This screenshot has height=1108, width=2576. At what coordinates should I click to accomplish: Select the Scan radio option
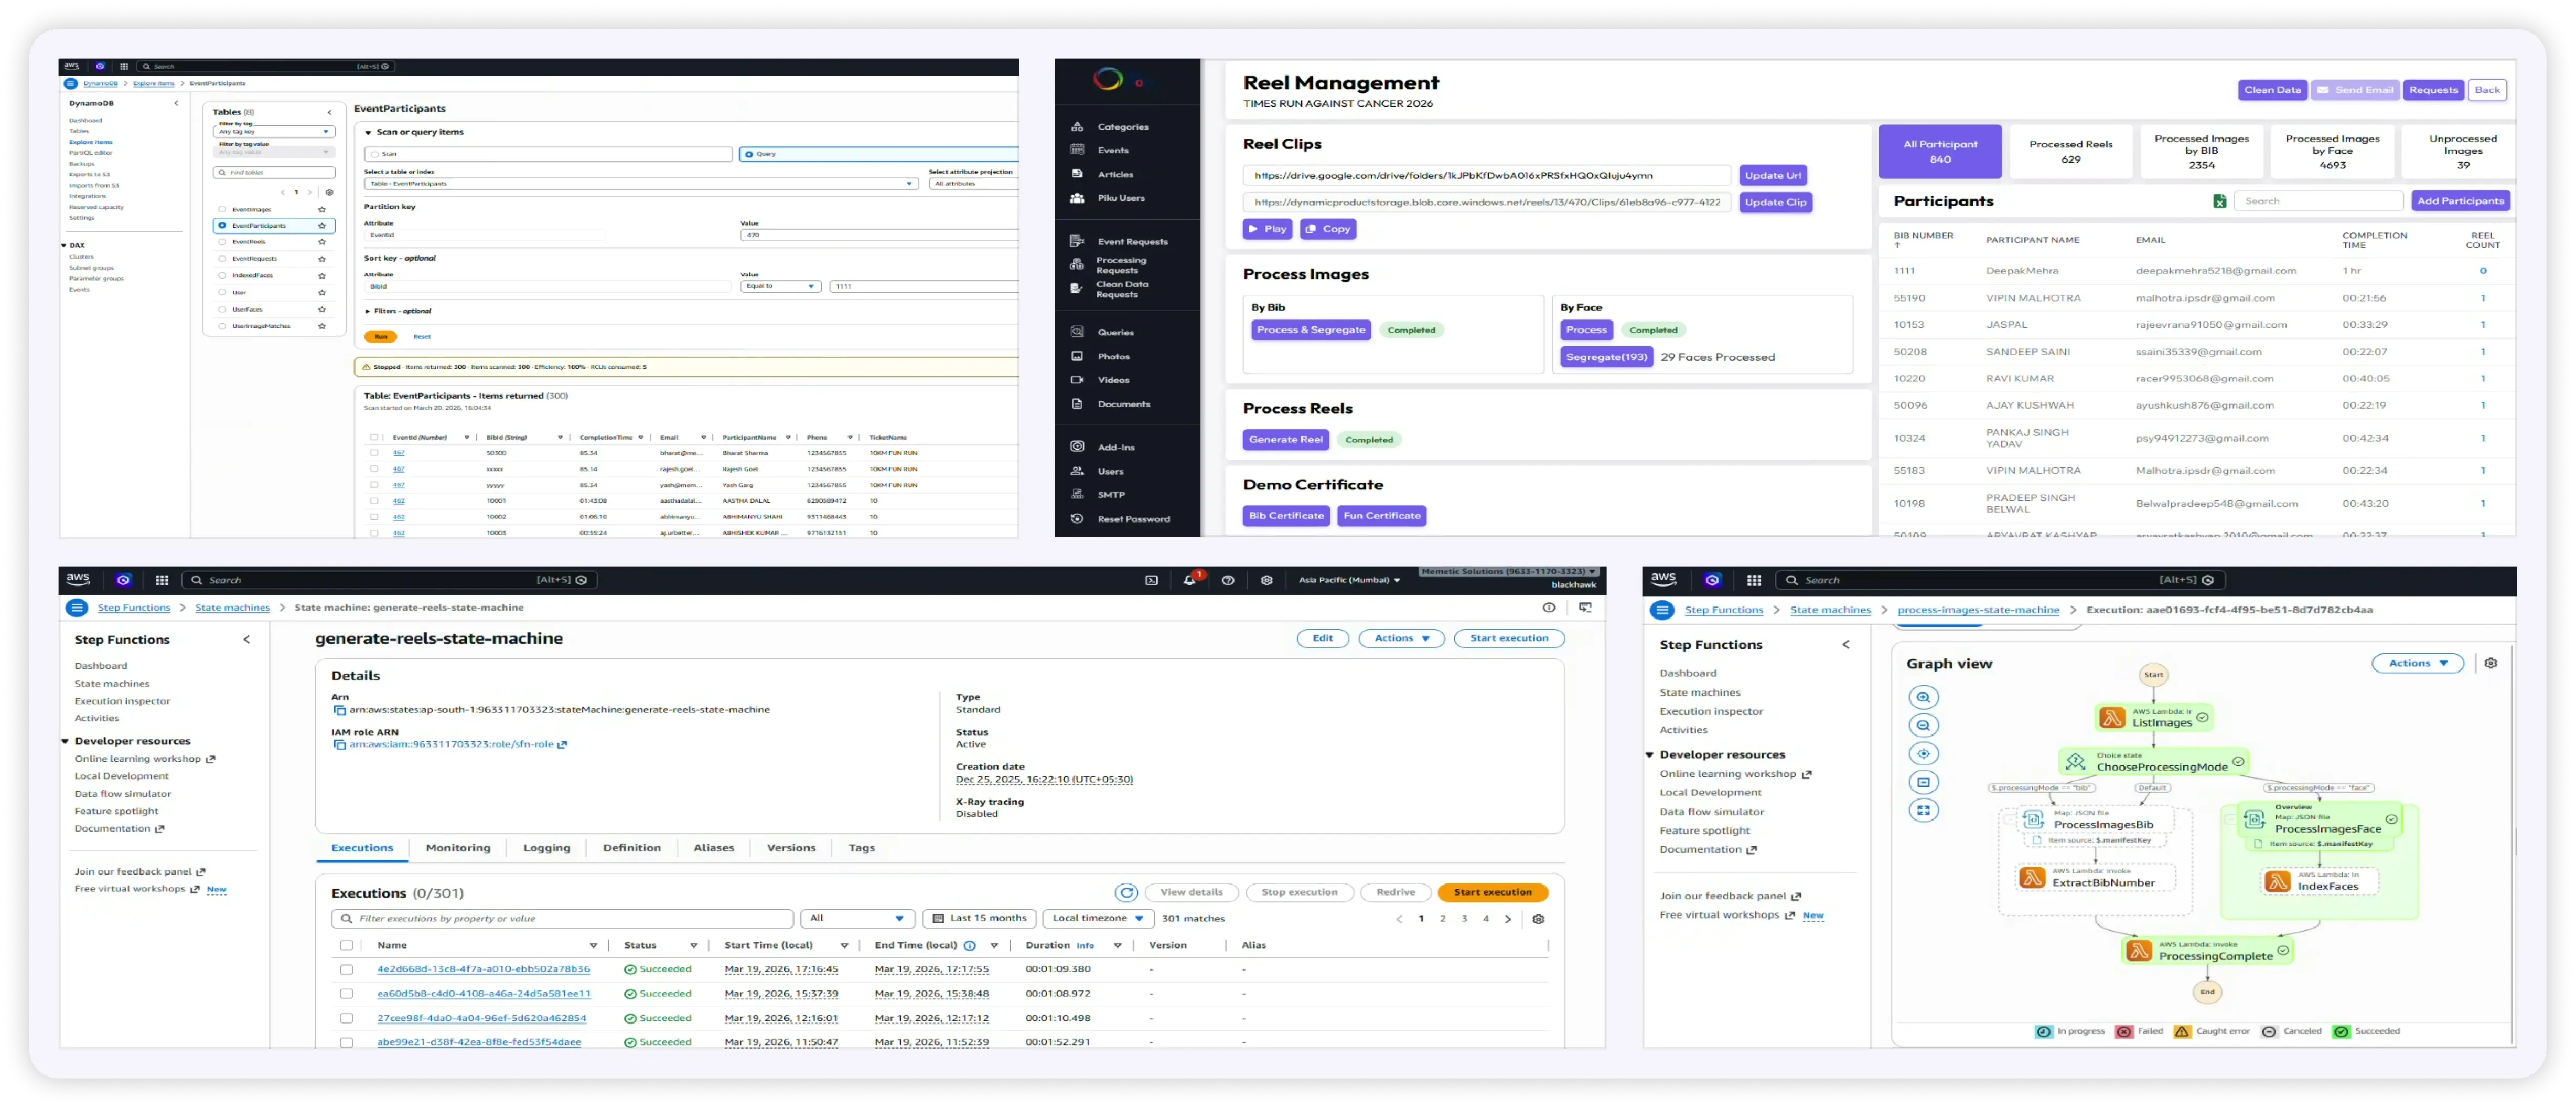375,154
